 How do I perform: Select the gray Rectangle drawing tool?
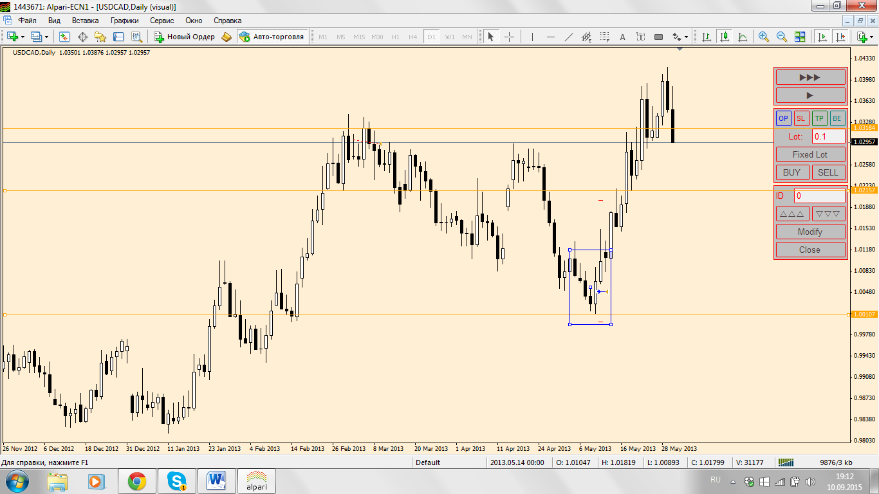pos(658,37)
